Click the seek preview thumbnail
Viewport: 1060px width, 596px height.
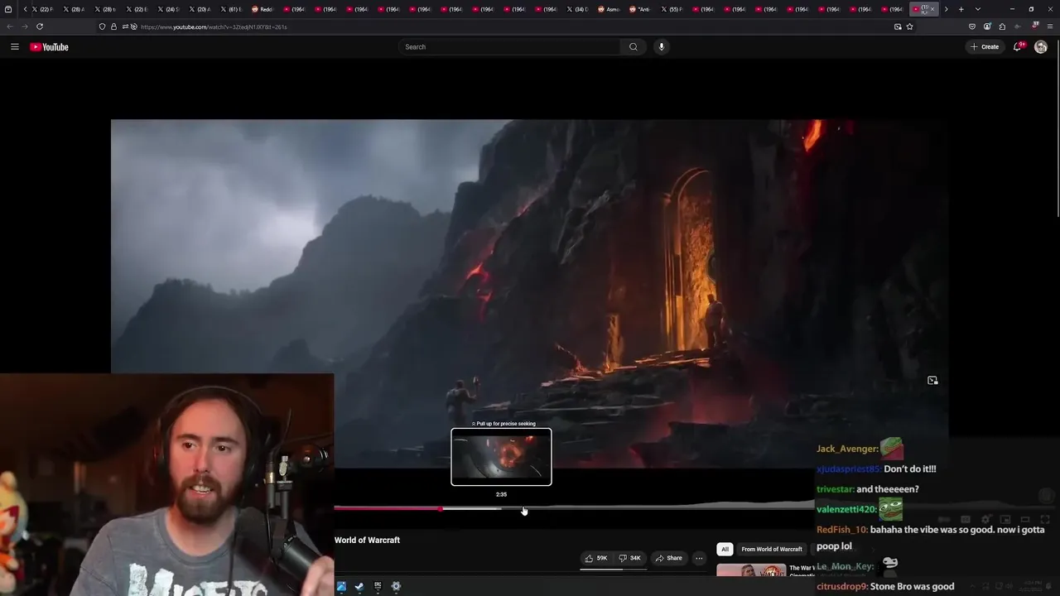point(501,456)
